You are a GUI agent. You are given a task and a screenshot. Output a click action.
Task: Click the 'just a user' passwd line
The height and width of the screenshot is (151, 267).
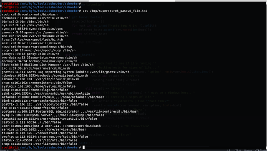51,126
